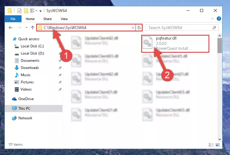Image resolution: width=230 pixels, height=155 pixels.
Task: Click the pin icon next to Pictures
Action: 60,82
